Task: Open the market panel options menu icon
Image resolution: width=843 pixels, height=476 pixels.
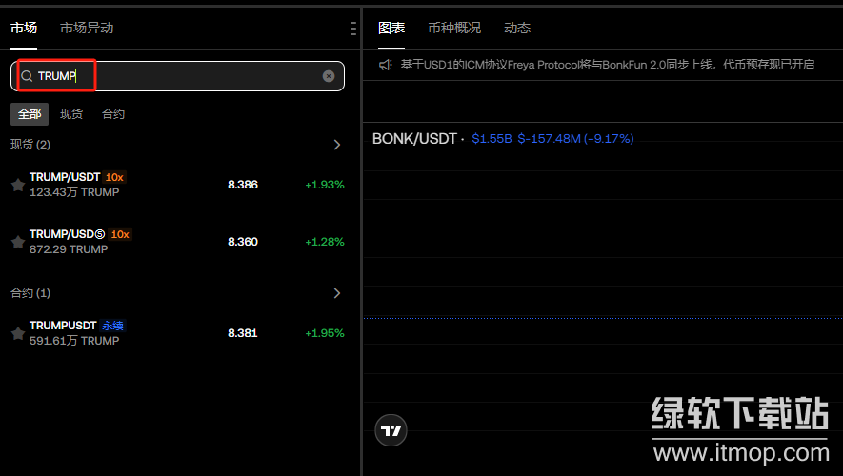Action: click(353, 29)
